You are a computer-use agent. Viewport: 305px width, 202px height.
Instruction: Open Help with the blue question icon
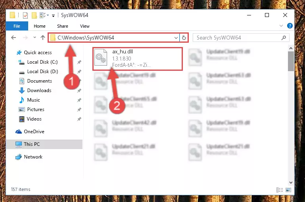(290, 26)
